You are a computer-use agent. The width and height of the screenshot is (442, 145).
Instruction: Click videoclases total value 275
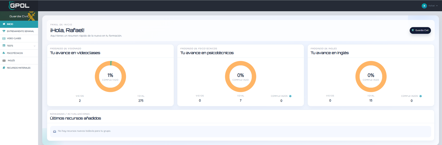coord(141,101)
